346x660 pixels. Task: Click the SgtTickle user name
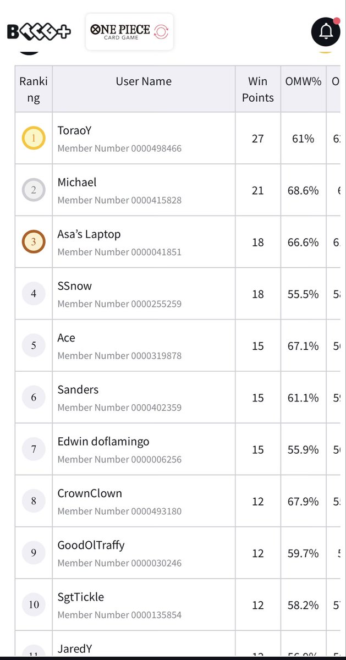81,597
